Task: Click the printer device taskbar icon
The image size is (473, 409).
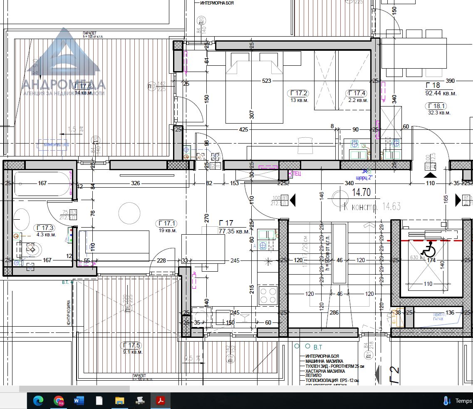Action: [140, 401]
